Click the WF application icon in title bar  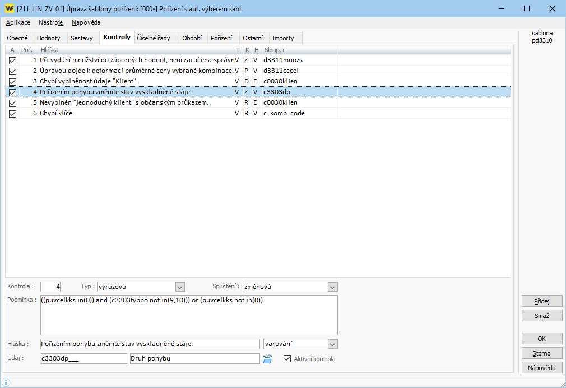10,9
